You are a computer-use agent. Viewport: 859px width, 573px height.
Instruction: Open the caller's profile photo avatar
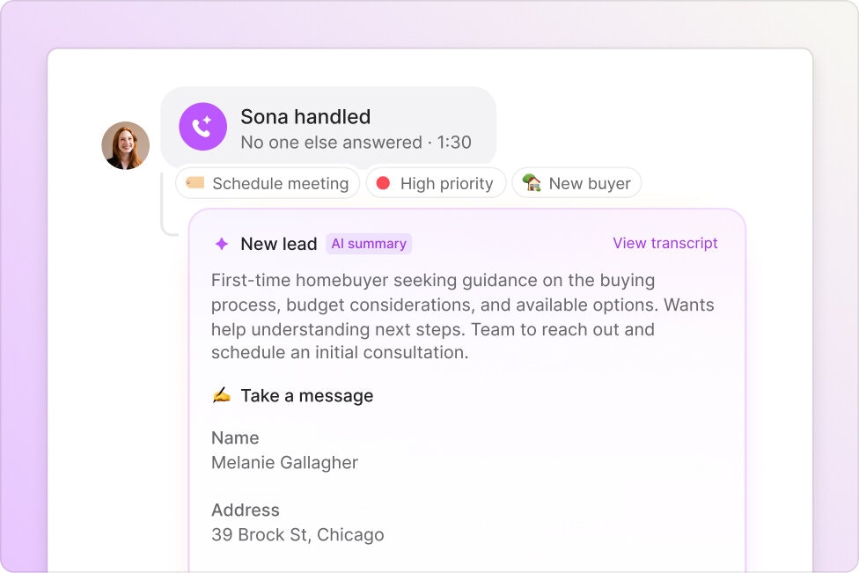(126, 145)
